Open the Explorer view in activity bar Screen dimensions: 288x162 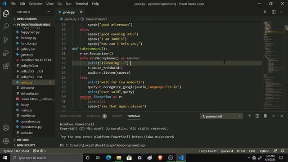click(x=6, y=13)
